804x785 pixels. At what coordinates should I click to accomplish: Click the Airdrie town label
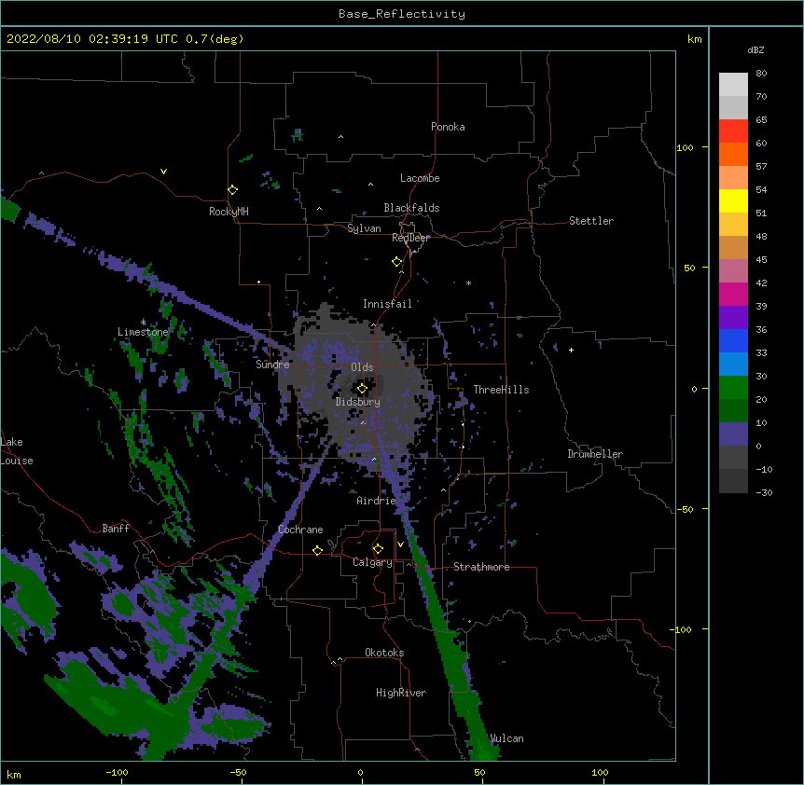(376, 501)
